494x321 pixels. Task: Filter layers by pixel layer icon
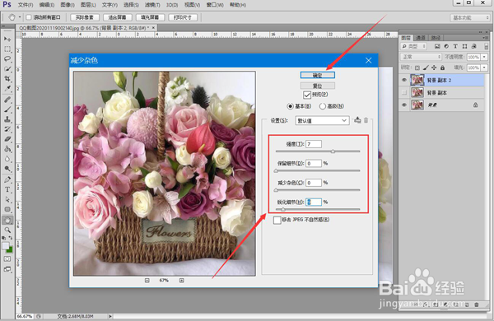(437, 46)
